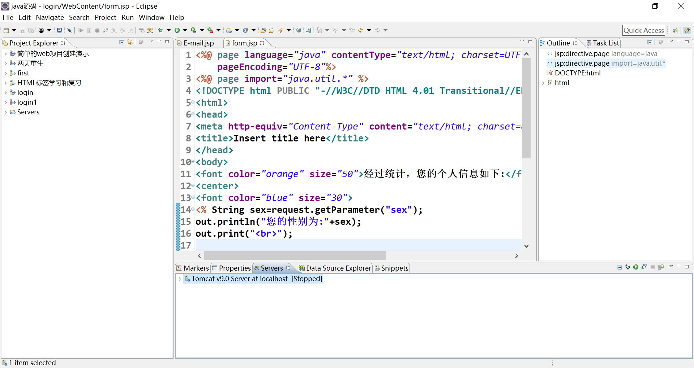This screenshot has width=694, height=368.
Task: Select the 两天重生 project
Action: (x=30, y=63)
